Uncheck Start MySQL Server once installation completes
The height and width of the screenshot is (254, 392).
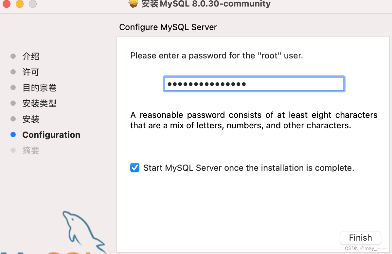coord(135,168)
